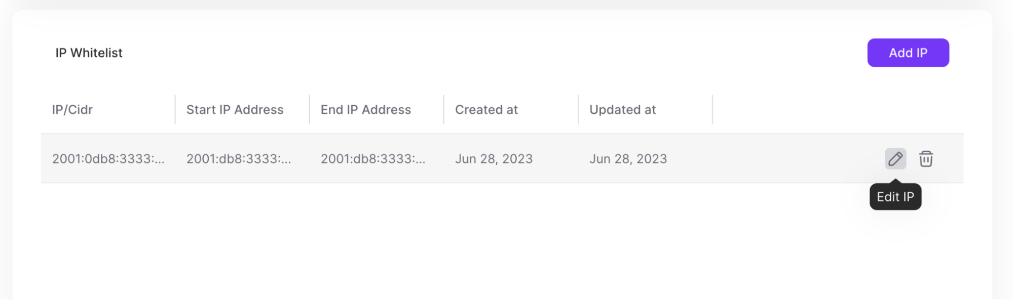This screenshot has width=1013, height=300.
Task: Sort by the IP/Cidr column header
Action: pyautogui.click(x=72, y=109)
